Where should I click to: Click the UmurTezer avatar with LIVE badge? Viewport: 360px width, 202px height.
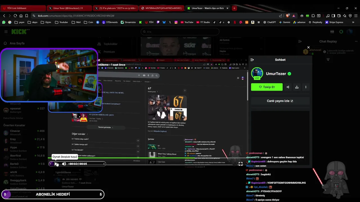tap(257, 74)
